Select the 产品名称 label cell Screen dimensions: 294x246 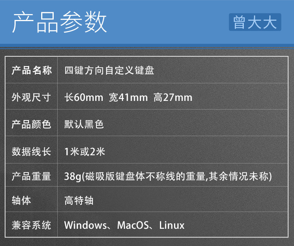click(31, 70)
